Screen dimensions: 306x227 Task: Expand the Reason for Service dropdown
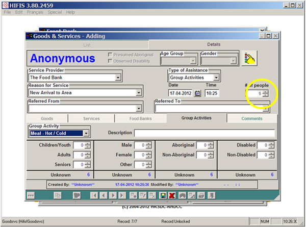pos(139,93)
